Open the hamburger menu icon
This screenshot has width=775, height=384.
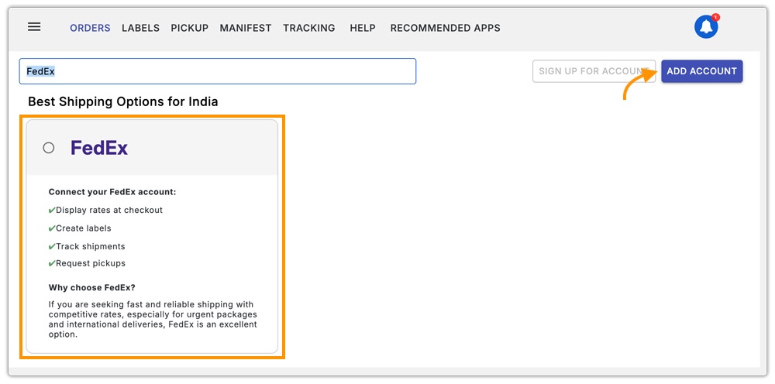[x=34, y=28]
